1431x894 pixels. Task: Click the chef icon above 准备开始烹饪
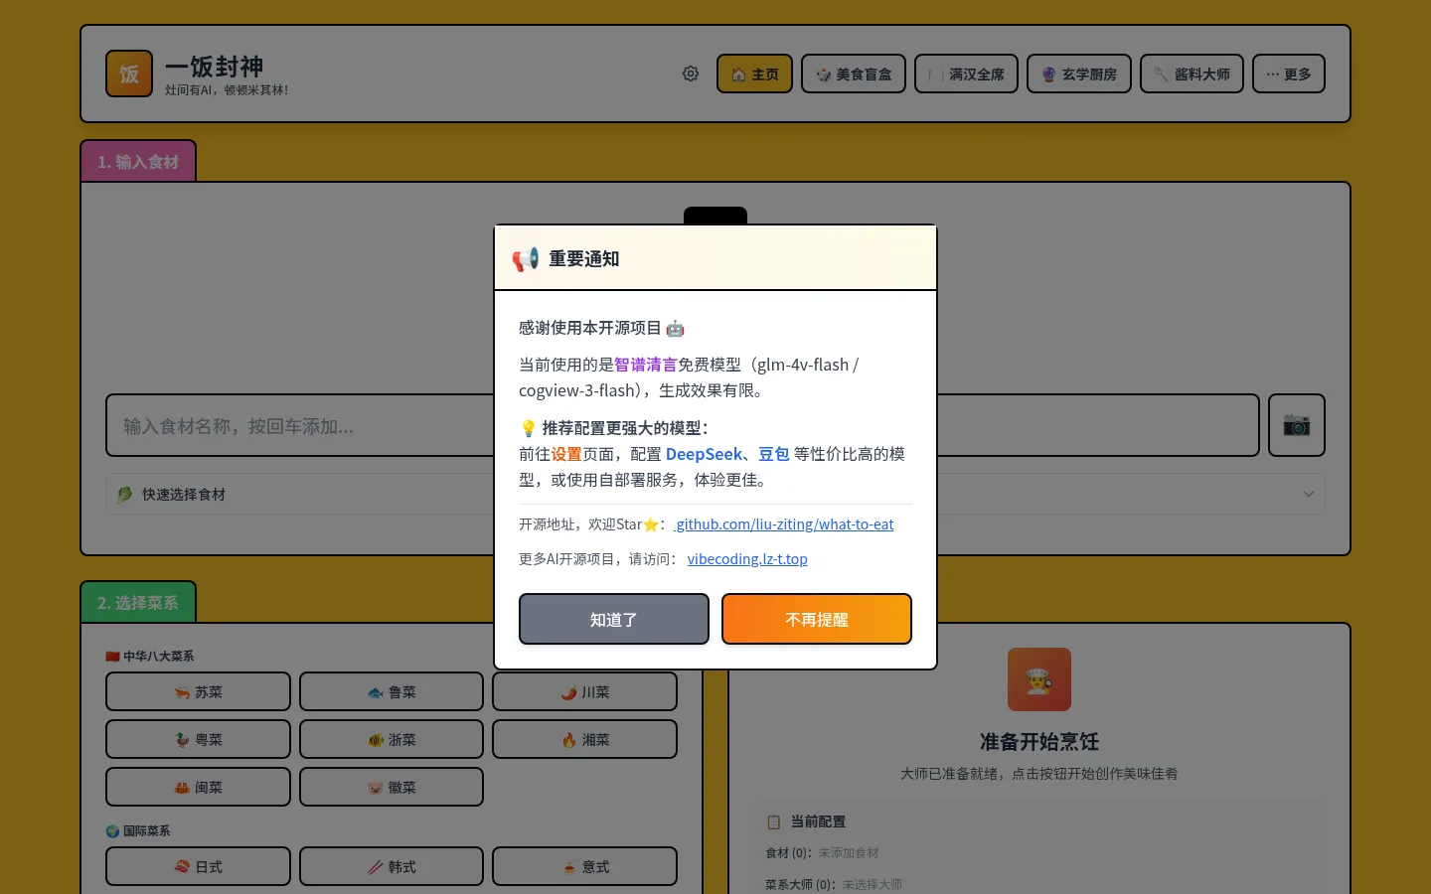[1039, 679]
